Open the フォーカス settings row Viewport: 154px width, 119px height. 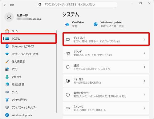tap(106, 81)
